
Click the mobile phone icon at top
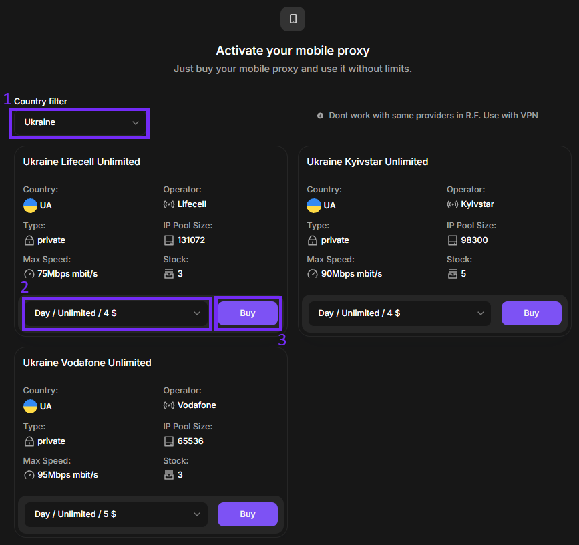coord(293,19)
